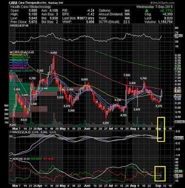185x188 pixels.
Task: Click the green up-arrow change indicator
Action: click(146, 11)
